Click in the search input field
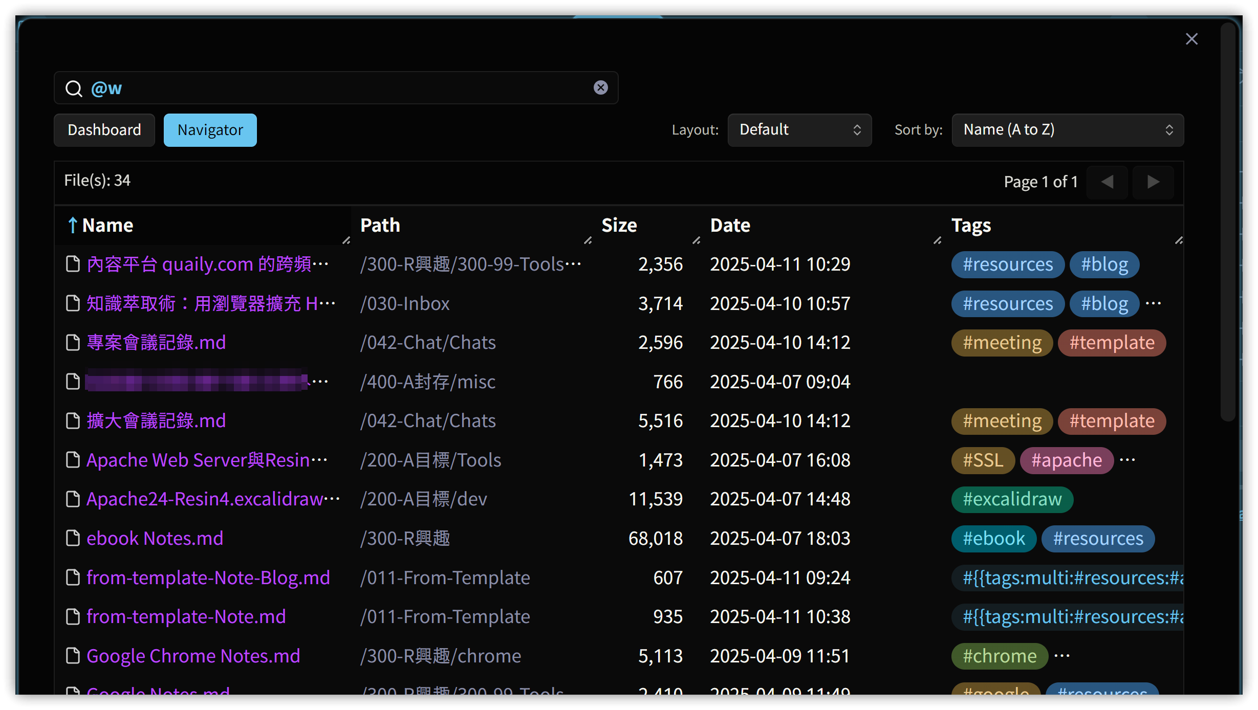 click(338, 88)
